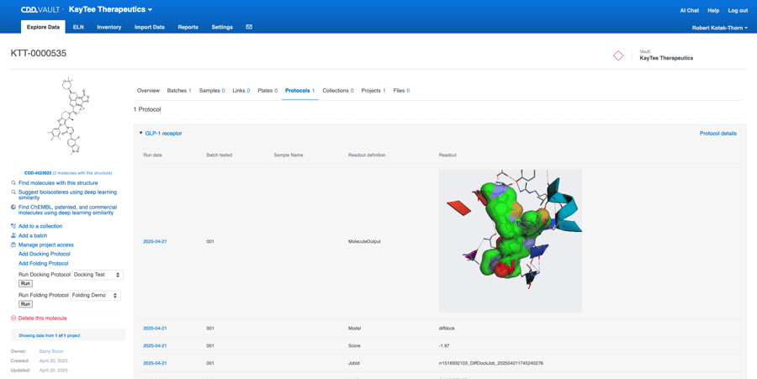This screenshot has width=757, height=379.
Task: Open run date link in JobId row
Action: [155, 363]
